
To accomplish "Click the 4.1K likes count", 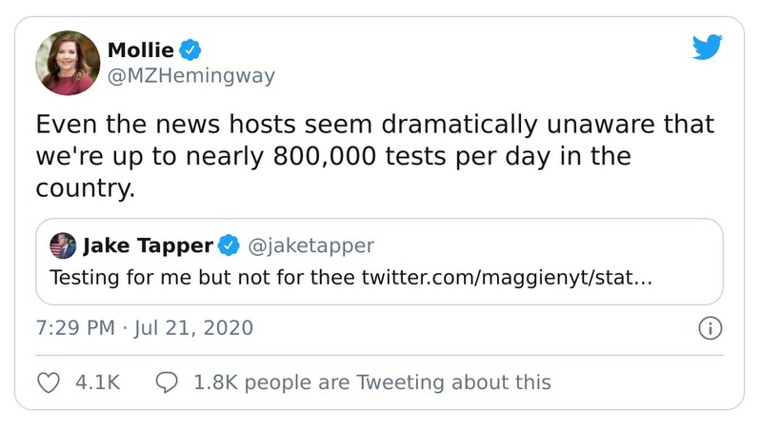I will [x=98, y=382].
